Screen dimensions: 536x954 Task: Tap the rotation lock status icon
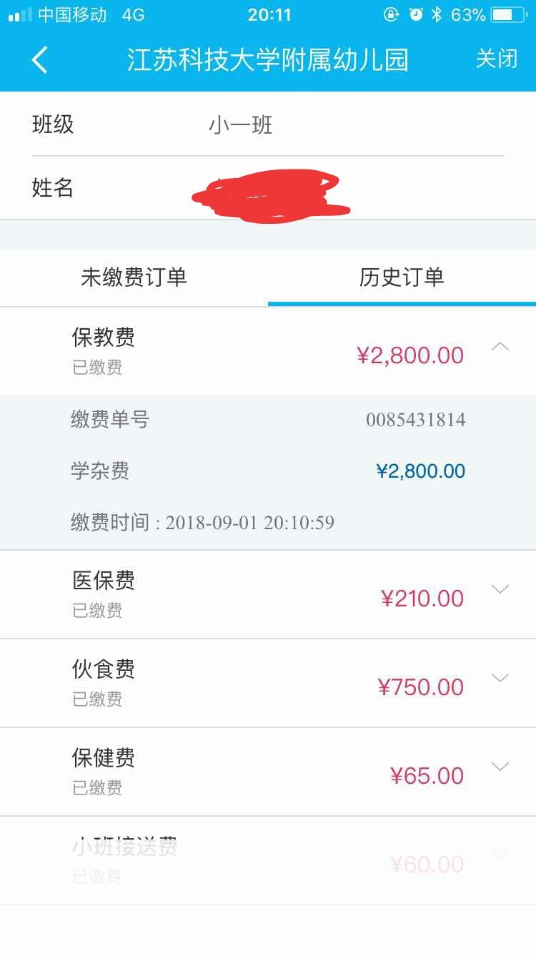click(x=391, y=14)
